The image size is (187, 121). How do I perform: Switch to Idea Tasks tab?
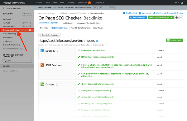click(98, 28)
